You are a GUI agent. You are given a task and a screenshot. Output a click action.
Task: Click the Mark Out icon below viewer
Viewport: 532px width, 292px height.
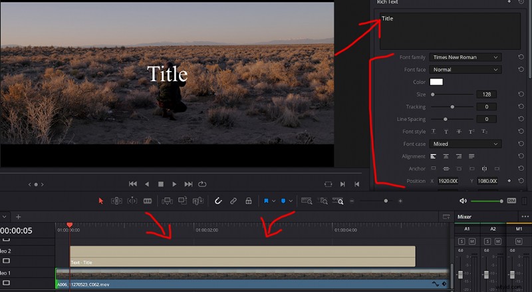[x=356, y=184]
